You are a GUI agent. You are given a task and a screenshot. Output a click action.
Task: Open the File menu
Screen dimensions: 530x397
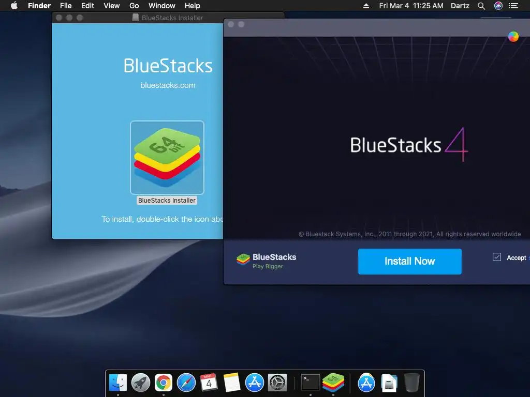pyautogui.click(x=66, y=6)
